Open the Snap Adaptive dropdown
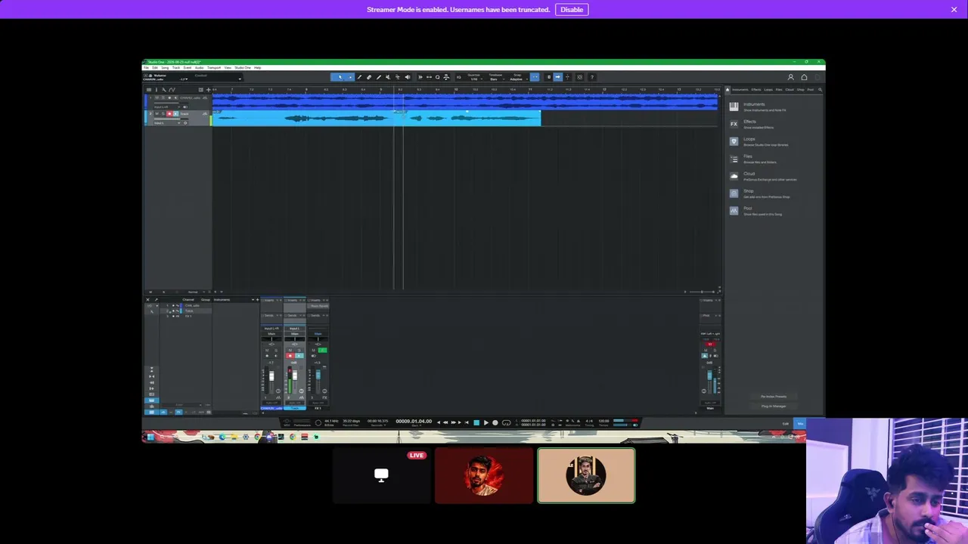968x544 pixels. 518,77
